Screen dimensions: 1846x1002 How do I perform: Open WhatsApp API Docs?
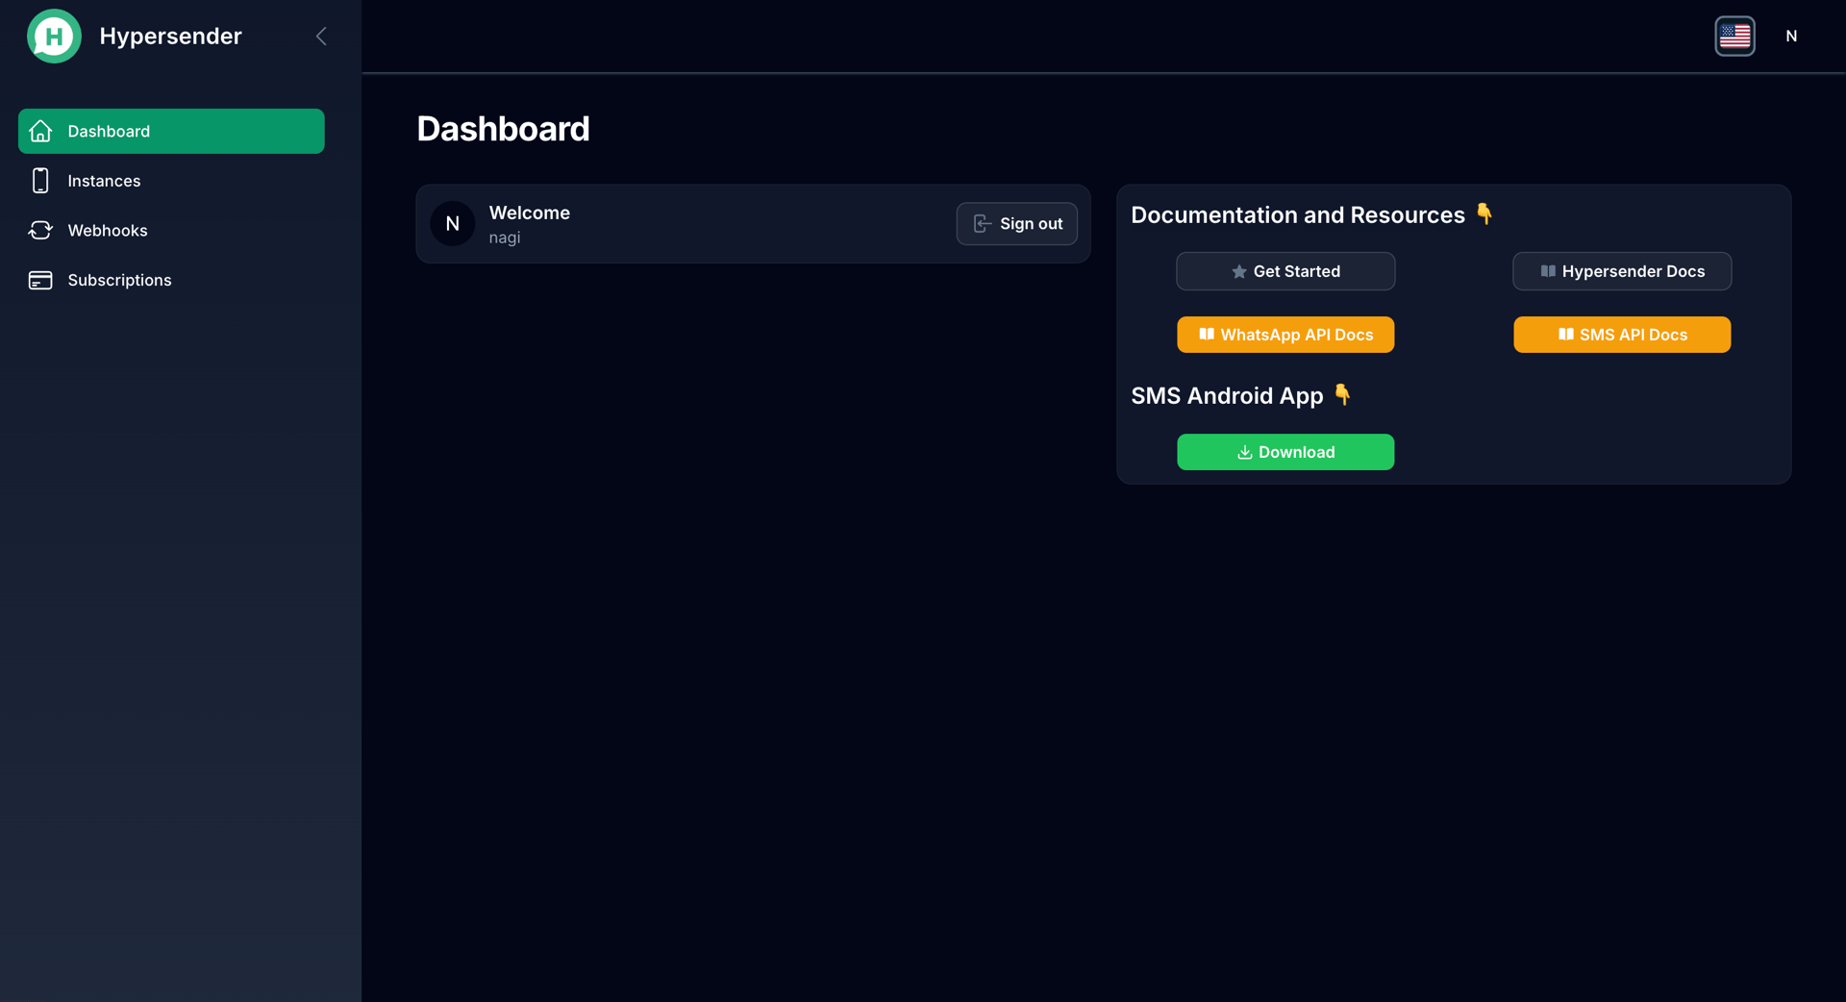click(1285, 335)
